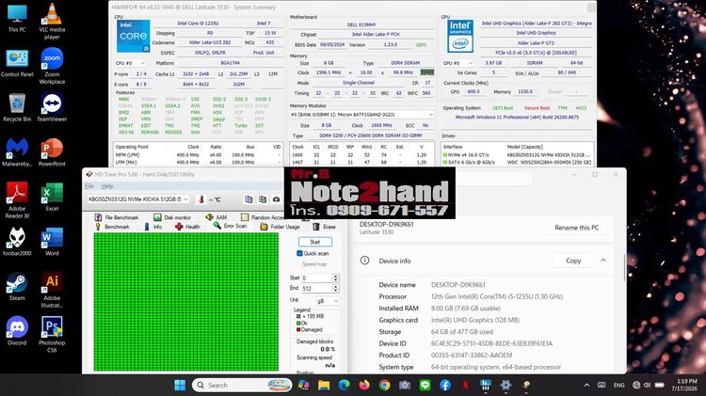Launch Excel desktop shortcut
This screenshot has height=396, width=706.
(52, 198)
